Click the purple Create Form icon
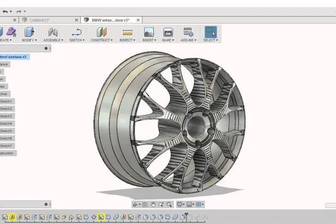 pos(11,31)
